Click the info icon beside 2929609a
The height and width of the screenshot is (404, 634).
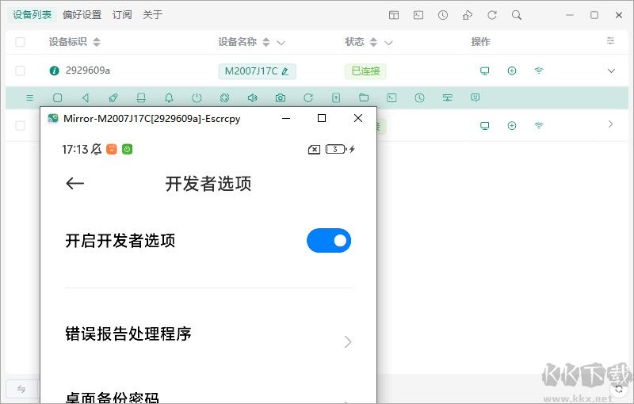tap(54, 71)
